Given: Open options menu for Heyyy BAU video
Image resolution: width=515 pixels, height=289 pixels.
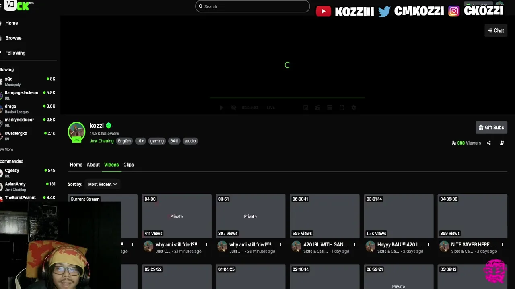Looking at the screenshot, I should click(x=428, y=244).
